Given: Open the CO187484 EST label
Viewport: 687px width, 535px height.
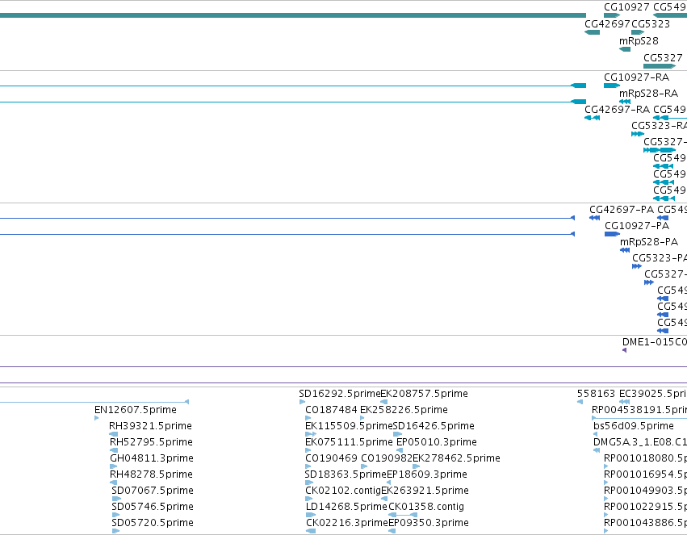Looking at the screenshot, I should pyautogui.click(x=331, y=410).
